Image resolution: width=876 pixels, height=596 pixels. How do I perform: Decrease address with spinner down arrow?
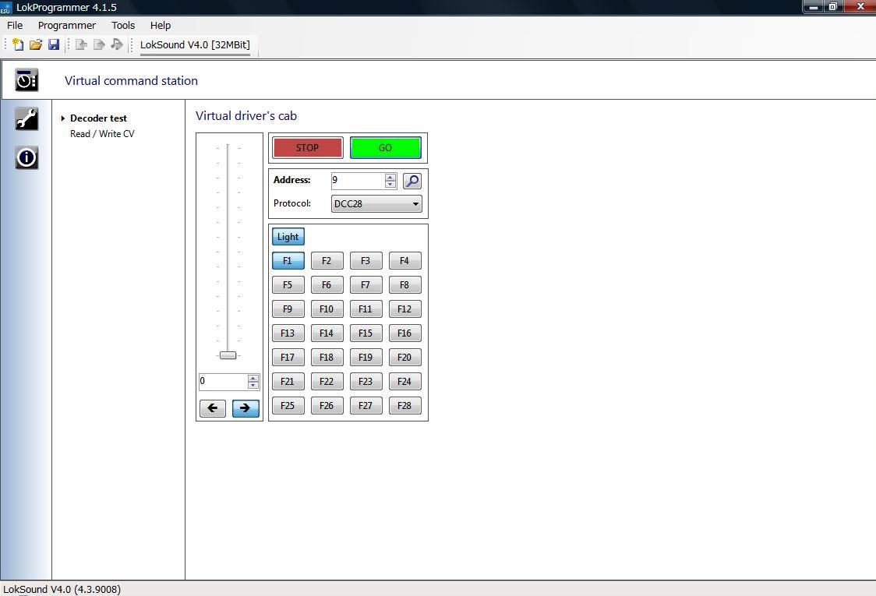coord(390,185)
